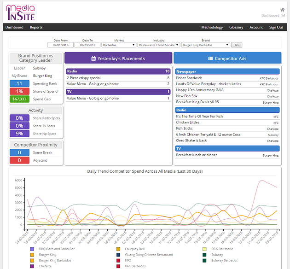Click the Date To field
This screenshot has height=269, width=290.
pos(87,45)
